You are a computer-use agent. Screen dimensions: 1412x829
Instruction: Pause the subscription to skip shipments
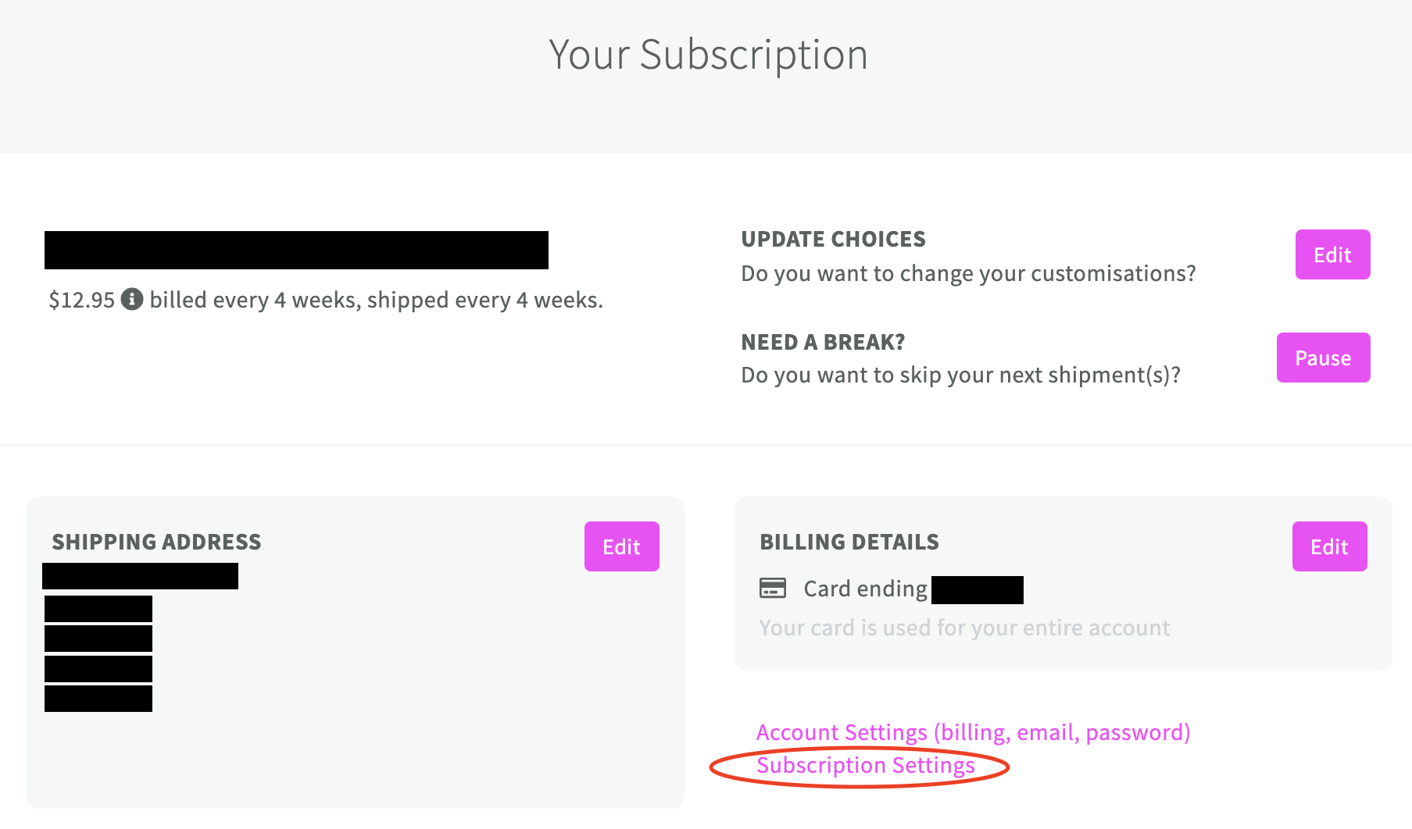point(1323,358)
